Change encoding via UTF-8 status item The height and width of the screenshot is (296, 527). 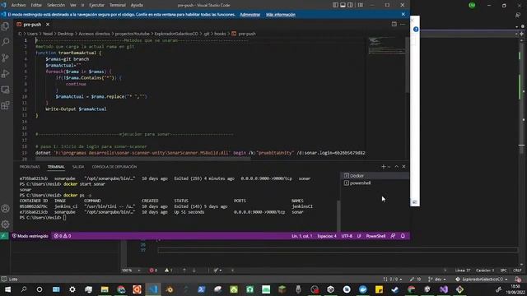tap(347, 236)
